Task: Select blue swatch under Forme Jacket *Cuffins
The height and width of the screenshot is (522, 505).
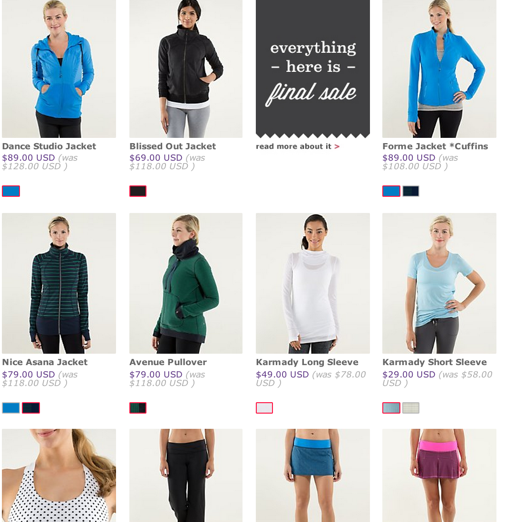Action: [391, 191]
